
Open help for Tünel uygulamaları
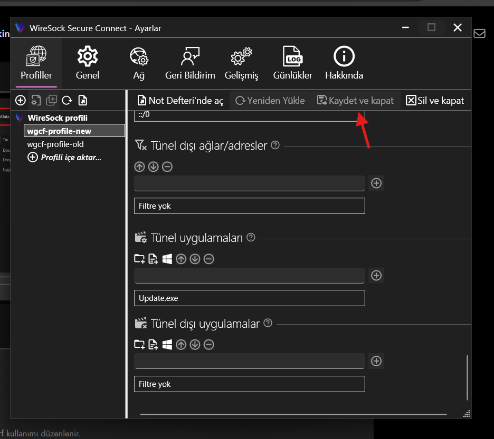[x=251, y=237]
